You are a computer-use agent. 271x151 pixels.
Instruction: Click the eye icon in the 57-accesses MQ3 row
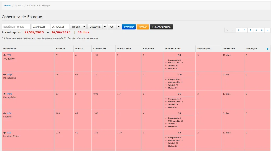pos(4,94)
